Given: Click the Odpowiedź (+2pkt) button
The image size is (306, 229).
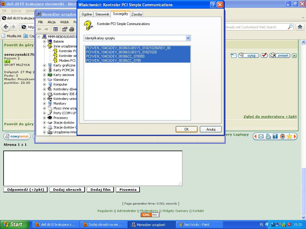Looking at the screenshot, I should pyautogui.click(x=26, y=190).
